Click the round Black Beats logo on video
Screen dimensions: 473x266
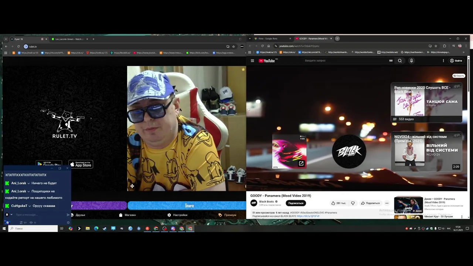tap(349, 151)
